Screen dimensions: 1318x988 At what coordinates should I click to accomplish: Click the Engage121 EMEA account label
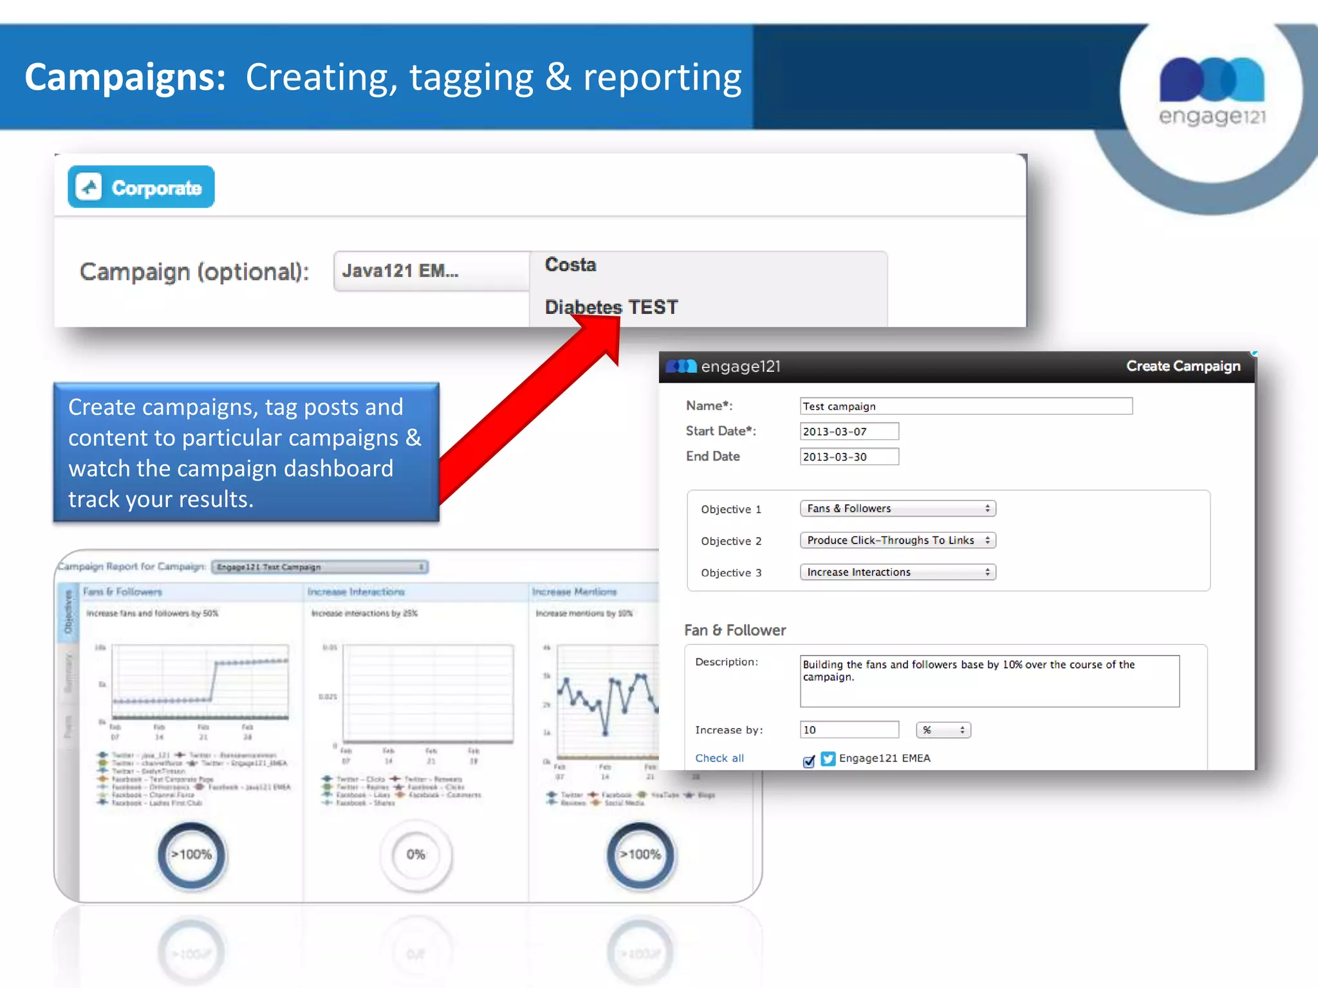coord(885,758)
